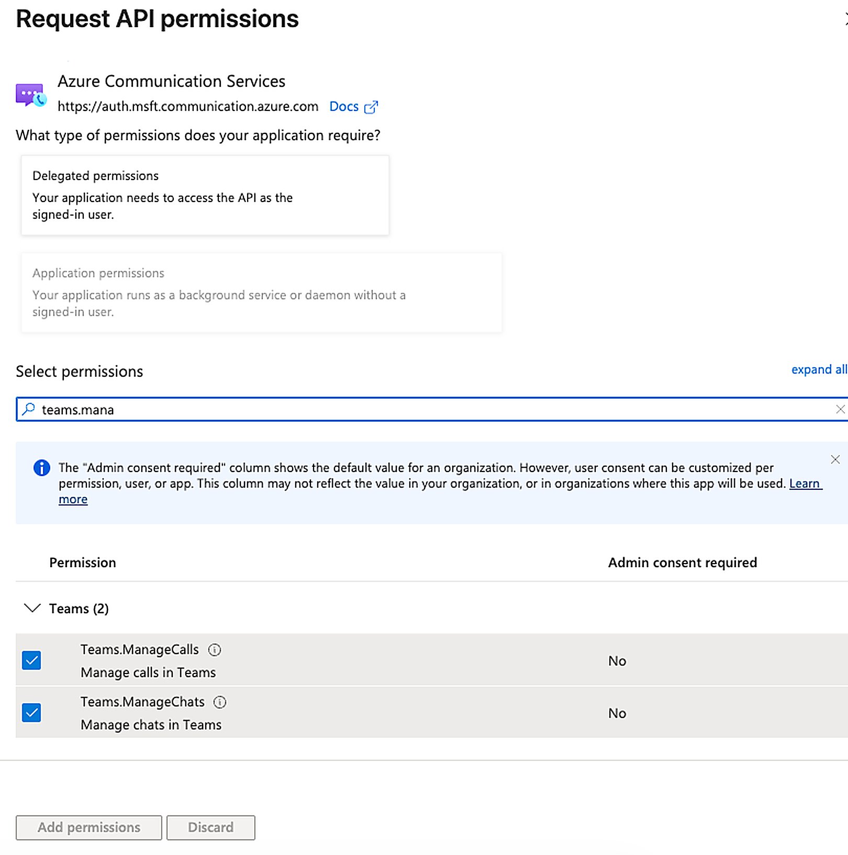Show info tooltip for Teams.ManageChats
848x855 pixels.
tap(220, 702)
